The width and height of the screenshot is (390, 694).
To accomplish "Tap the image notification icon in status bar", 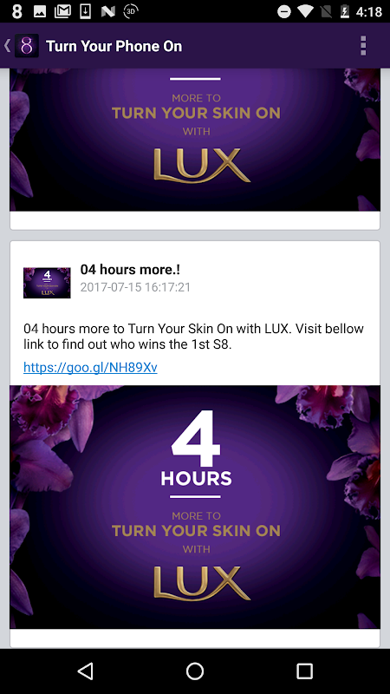I will (x=40, y=11).
